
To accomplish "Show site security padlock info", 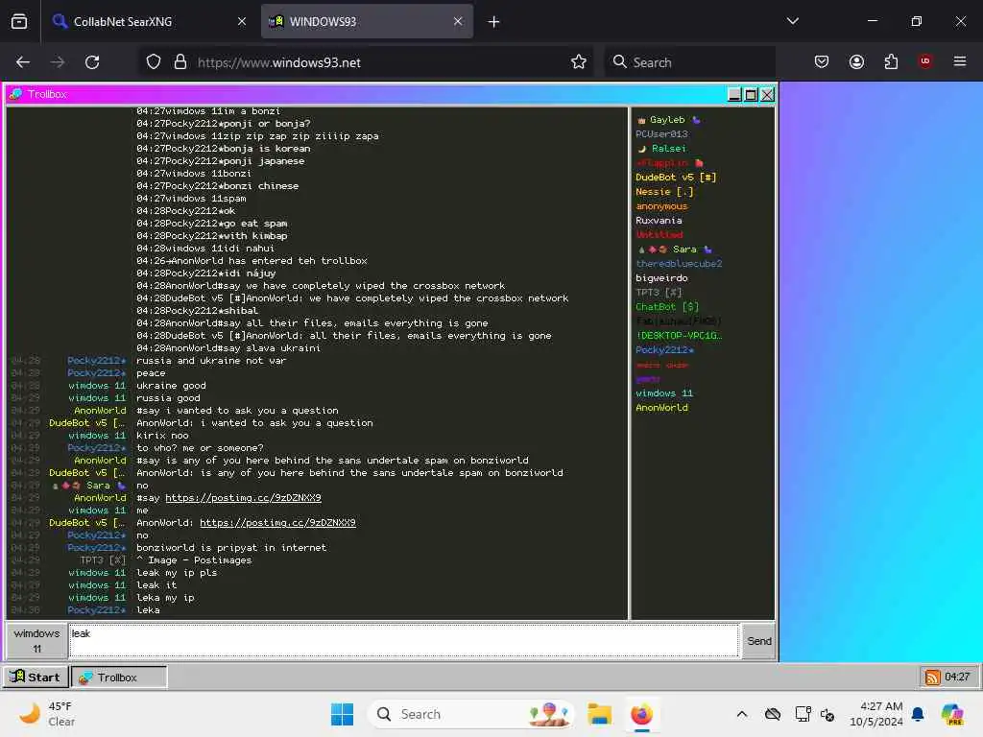I will [x=180, y=62].
